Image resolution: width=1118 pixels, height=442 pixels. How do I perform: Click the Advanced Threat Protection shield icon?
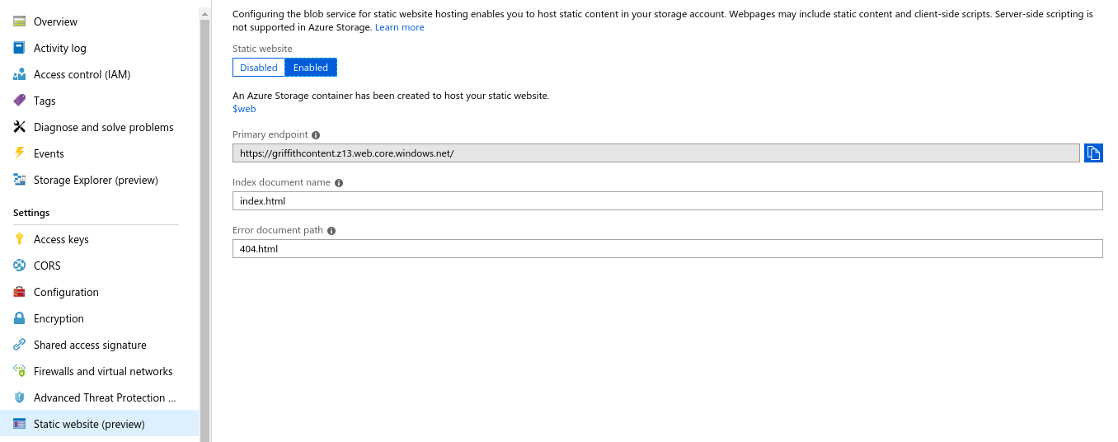pyautogui.click(x=19, y=397)
